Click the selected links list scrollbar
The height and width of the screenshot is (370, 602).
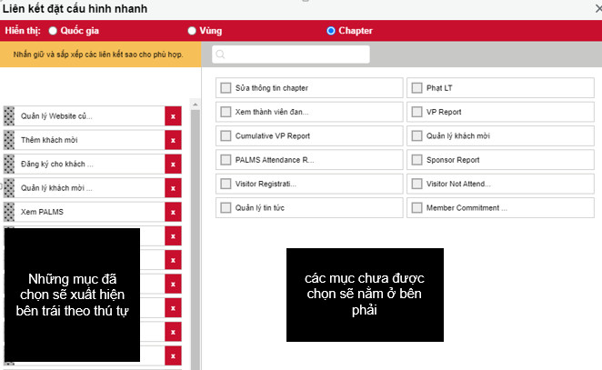coord(194,227)
